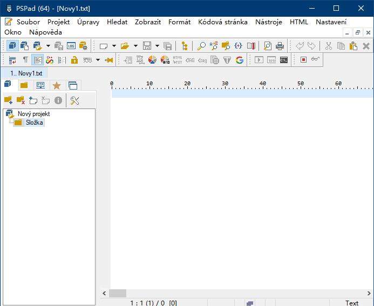The height and width of the screenshot is (306, 374).
Task: Open the LOG window icon
Action: tap(71, 45)
